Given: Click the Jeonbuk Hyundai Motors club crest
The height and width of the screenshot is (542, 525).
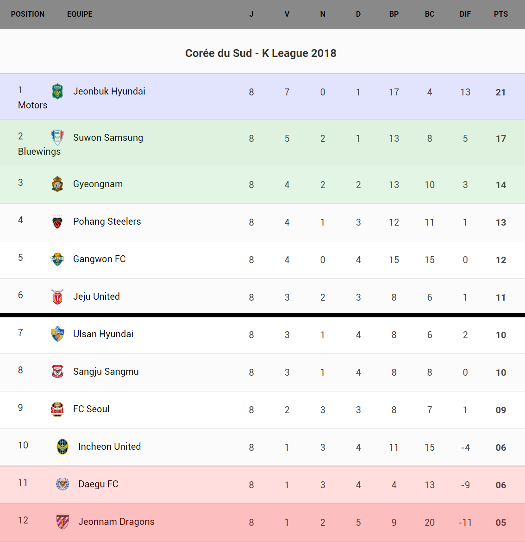Looking at the screenshot, I should click(x=57, y=91).
